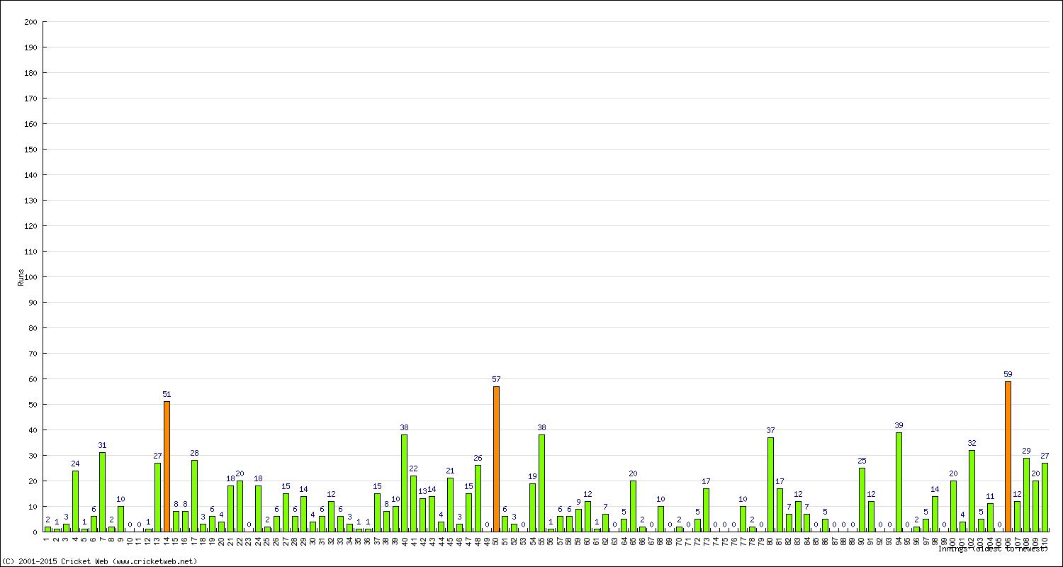This screenshot has height=567, width=1063.
Task: Click the value label "21" above its bar
Action: 450,471
